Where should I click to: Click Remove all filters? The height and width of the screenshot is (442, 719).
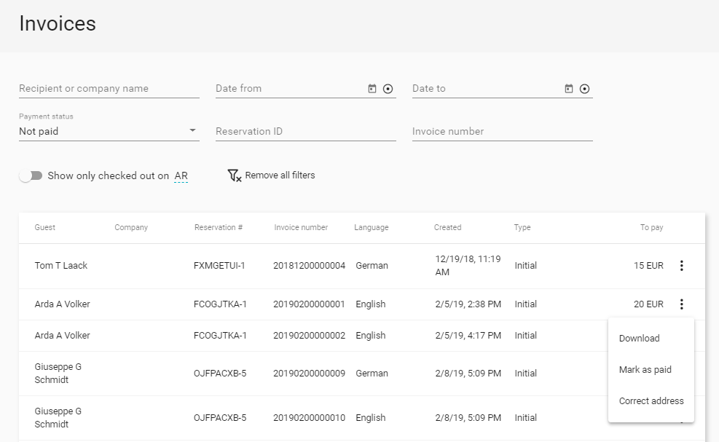tap(280, 175)
